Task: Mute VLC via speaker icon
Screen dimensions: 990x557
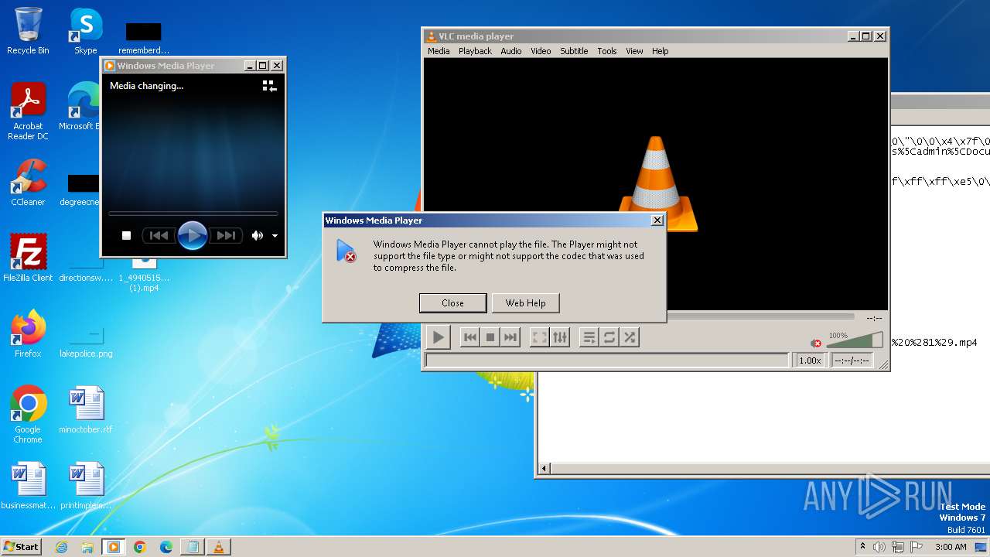Action: click(x=816, y=343)
